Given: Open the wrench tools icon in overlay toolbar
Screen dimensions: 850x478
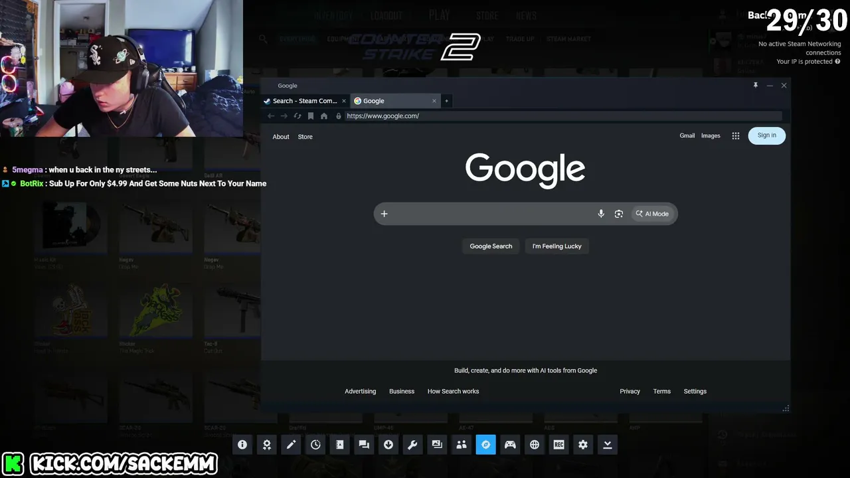Looking at the screenshot, I should (412, 445).
